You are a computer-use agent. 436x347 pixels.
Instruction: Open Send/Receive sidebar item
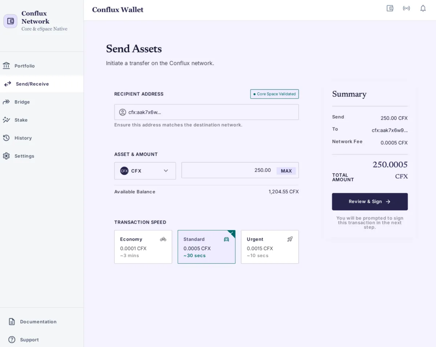[x=42, y=84]
